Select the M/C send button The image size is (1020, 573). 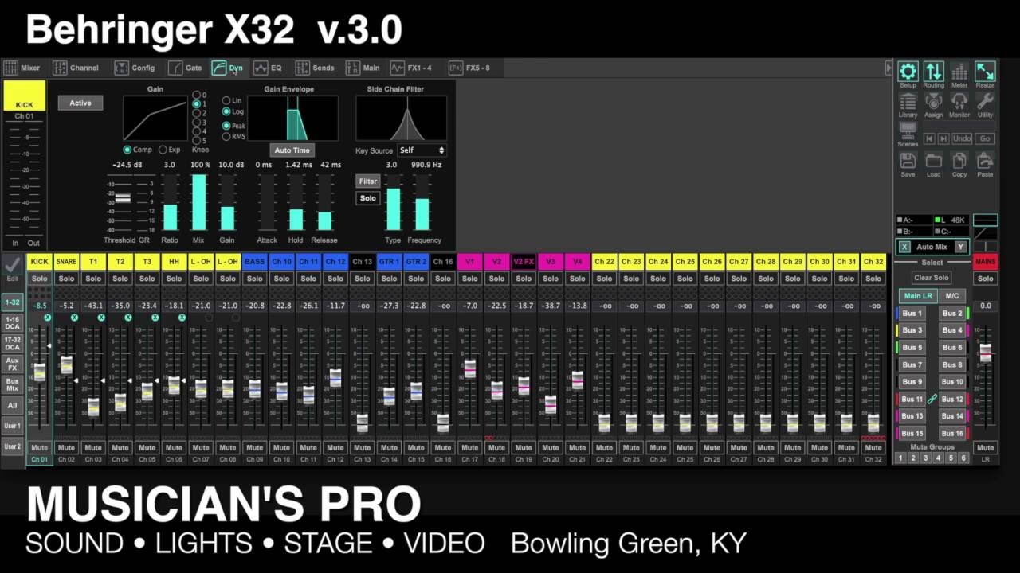(x=951, y=296)
